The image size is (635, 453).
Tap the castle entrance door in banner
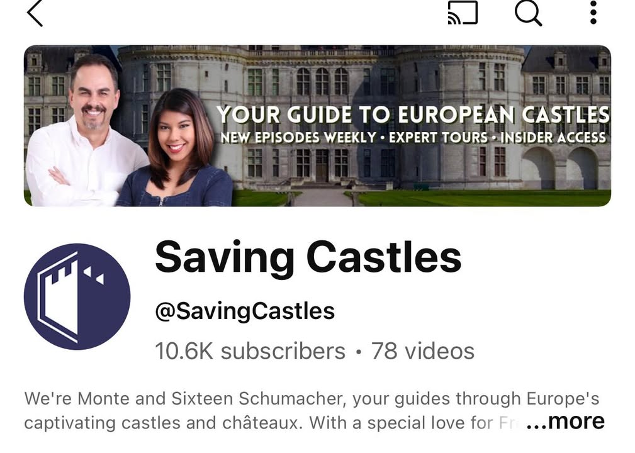(x=322, y=165)
